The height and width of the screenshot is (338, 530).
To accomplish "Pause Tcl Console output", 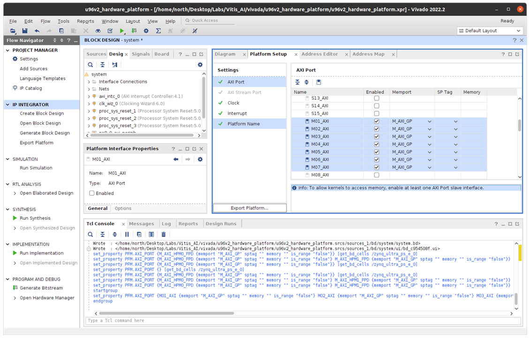I will coord(127,234).
